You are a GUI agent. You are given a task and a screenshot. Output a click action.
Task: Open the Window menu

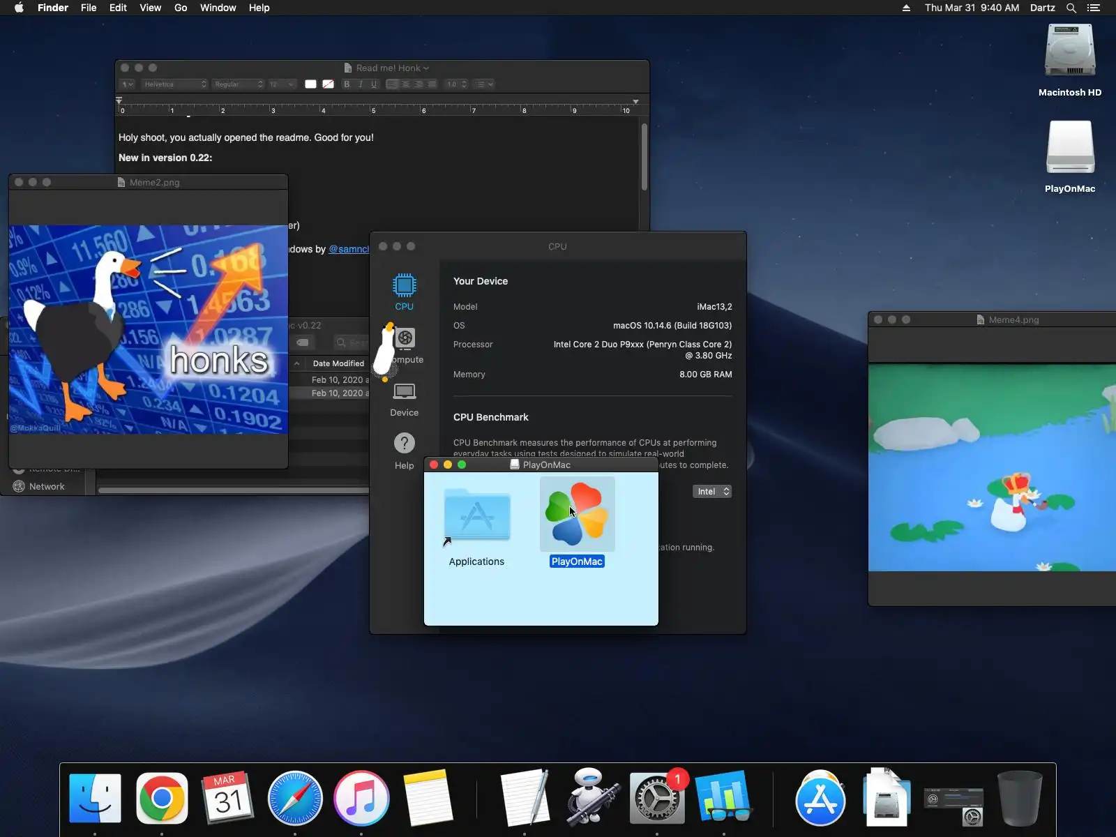click(x=218, y=8)
